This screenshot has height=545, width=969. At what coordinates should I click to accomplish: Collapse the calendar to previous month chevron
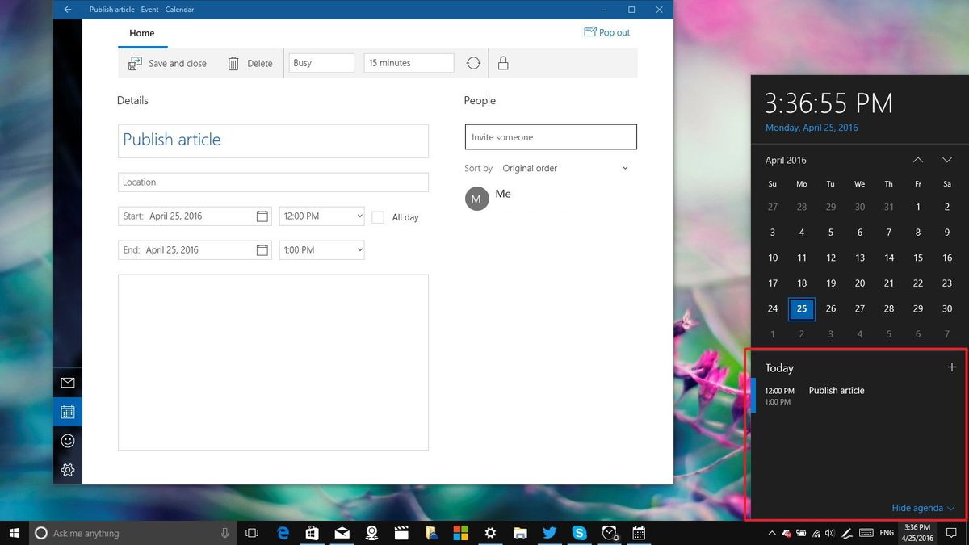[x=918, y=160]
